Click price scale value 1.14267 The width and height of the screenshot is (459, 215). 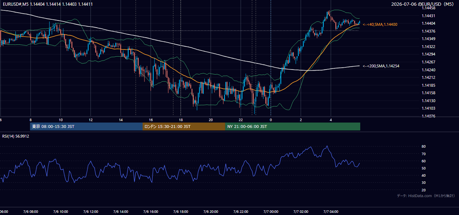pos(428,62)
